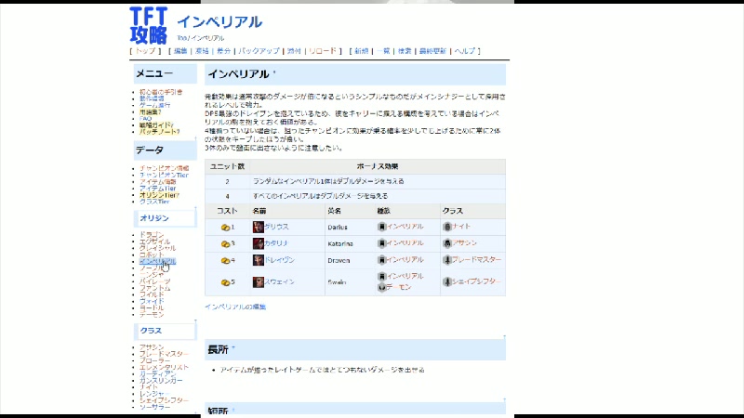Open アイテムTier in the sidebar data list
Viewport: 744px width, 418px height.
click(157, 189)
